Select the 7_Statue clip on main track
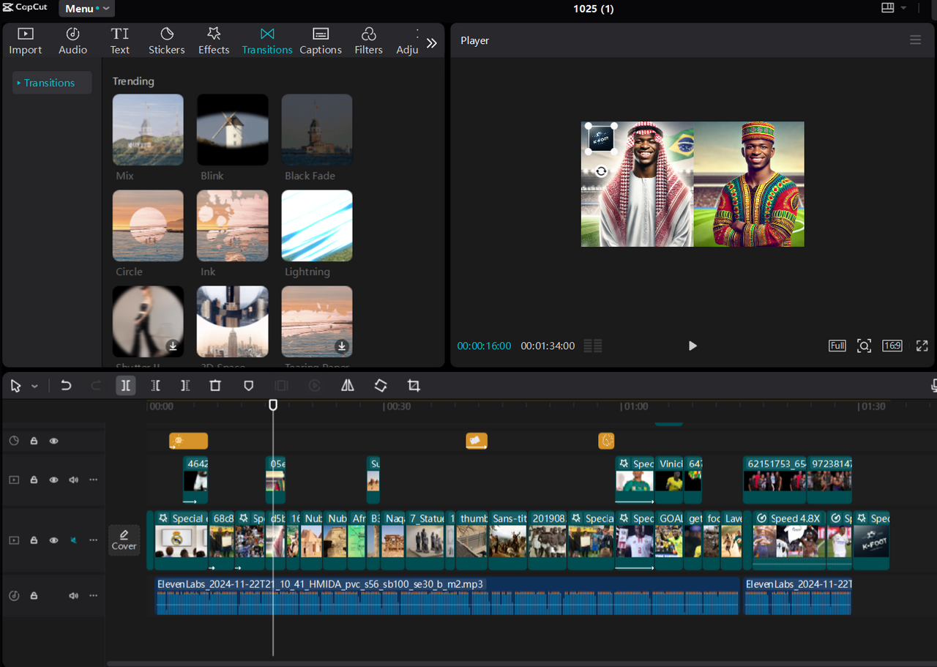Screen dimensions: 937x667 [x=425, y=540]
